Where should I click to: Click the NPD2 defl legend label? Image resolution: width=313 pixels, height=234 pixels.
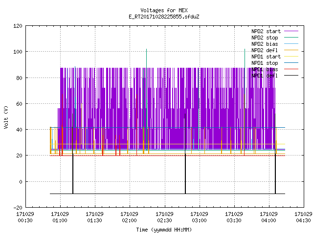265,50
